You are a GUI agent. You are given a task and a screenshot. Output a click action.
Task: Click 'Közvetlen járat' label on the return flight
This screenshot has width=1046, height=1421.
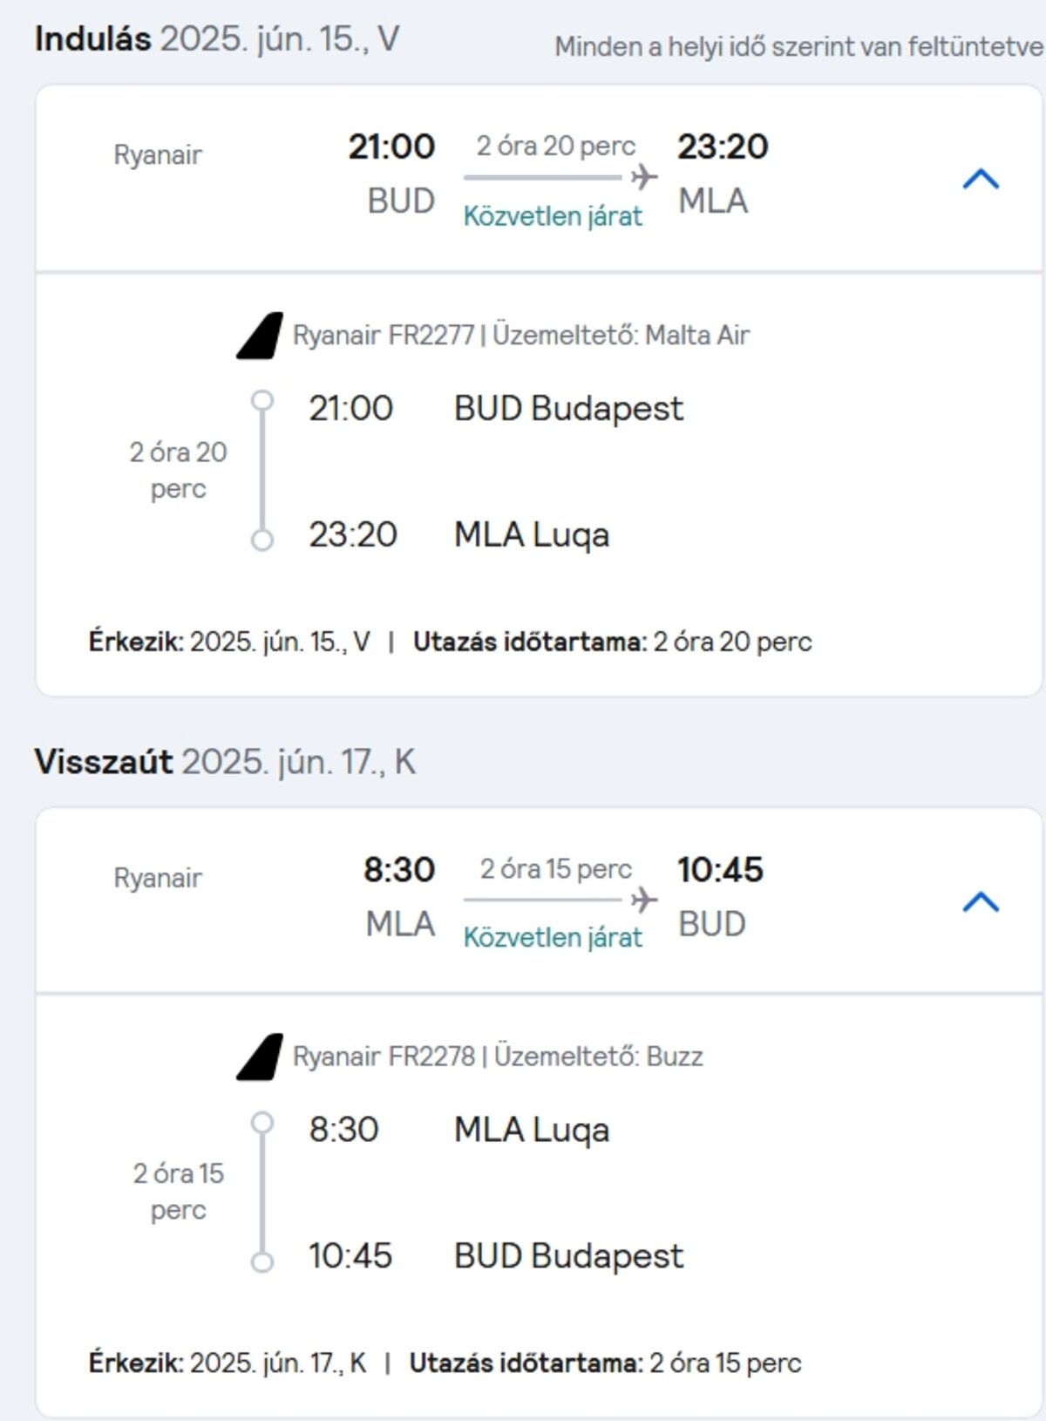click(553, 938)
